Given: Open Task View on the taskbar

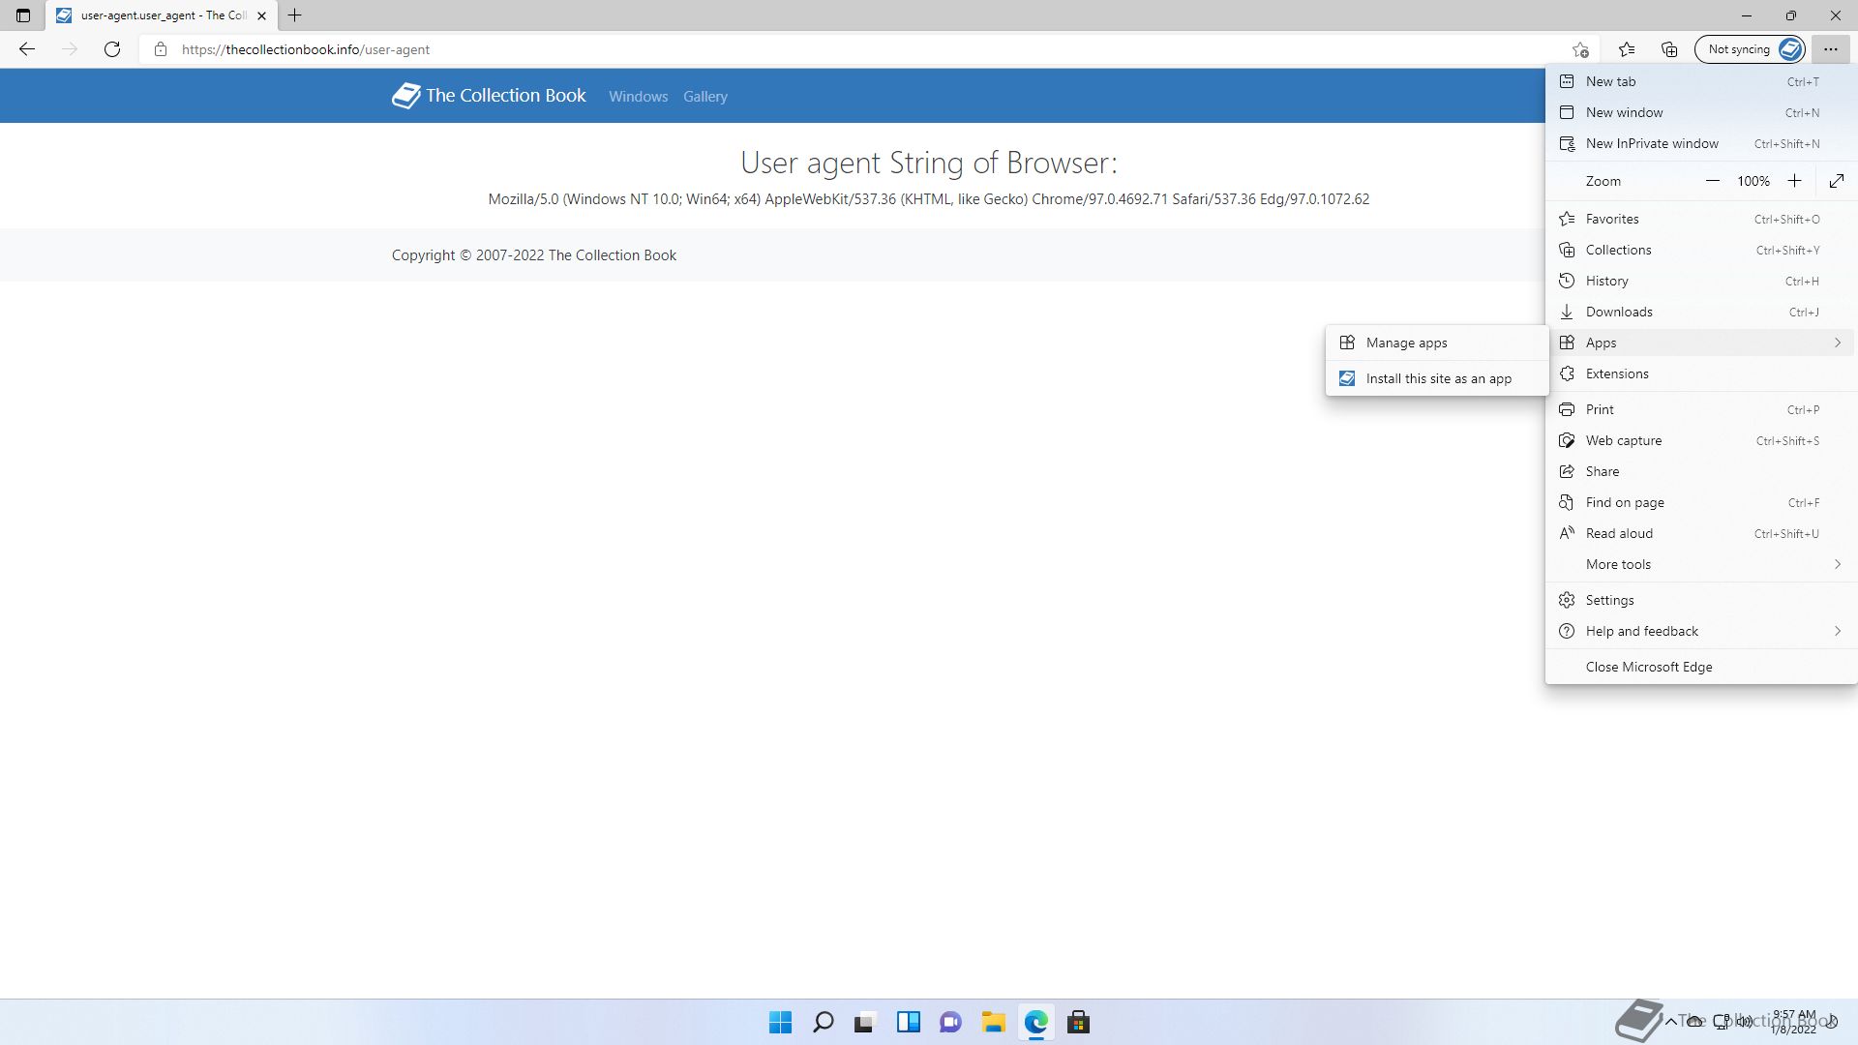Looking at the screenshot, I should tap(865, 1022).
